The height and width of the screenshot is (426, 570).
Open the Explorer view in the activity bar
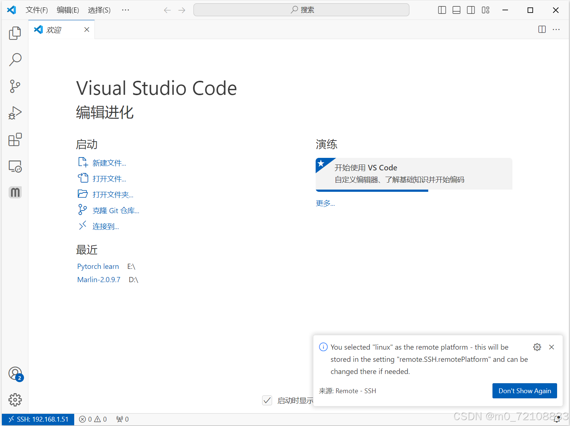[15, 33]
